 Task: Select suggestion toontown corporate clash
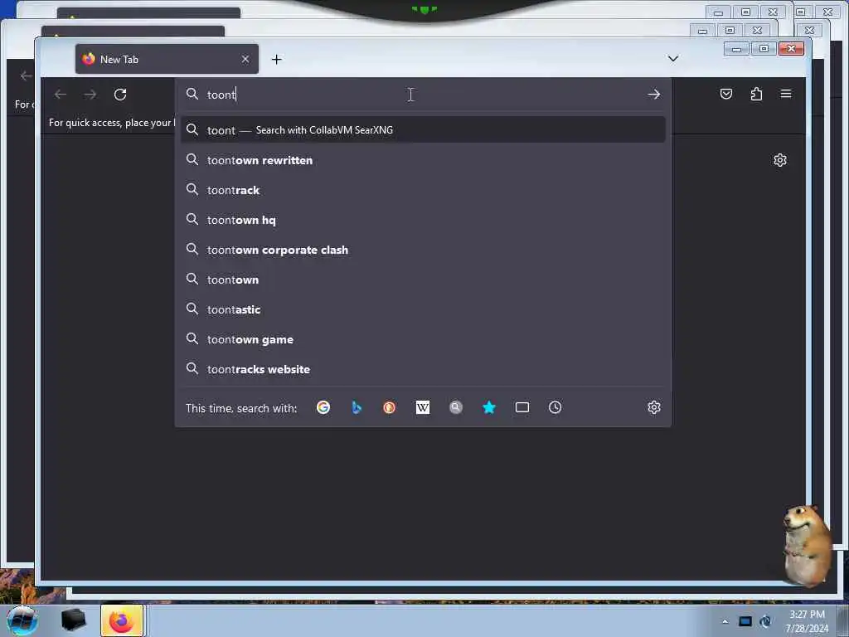coord(423,250)
